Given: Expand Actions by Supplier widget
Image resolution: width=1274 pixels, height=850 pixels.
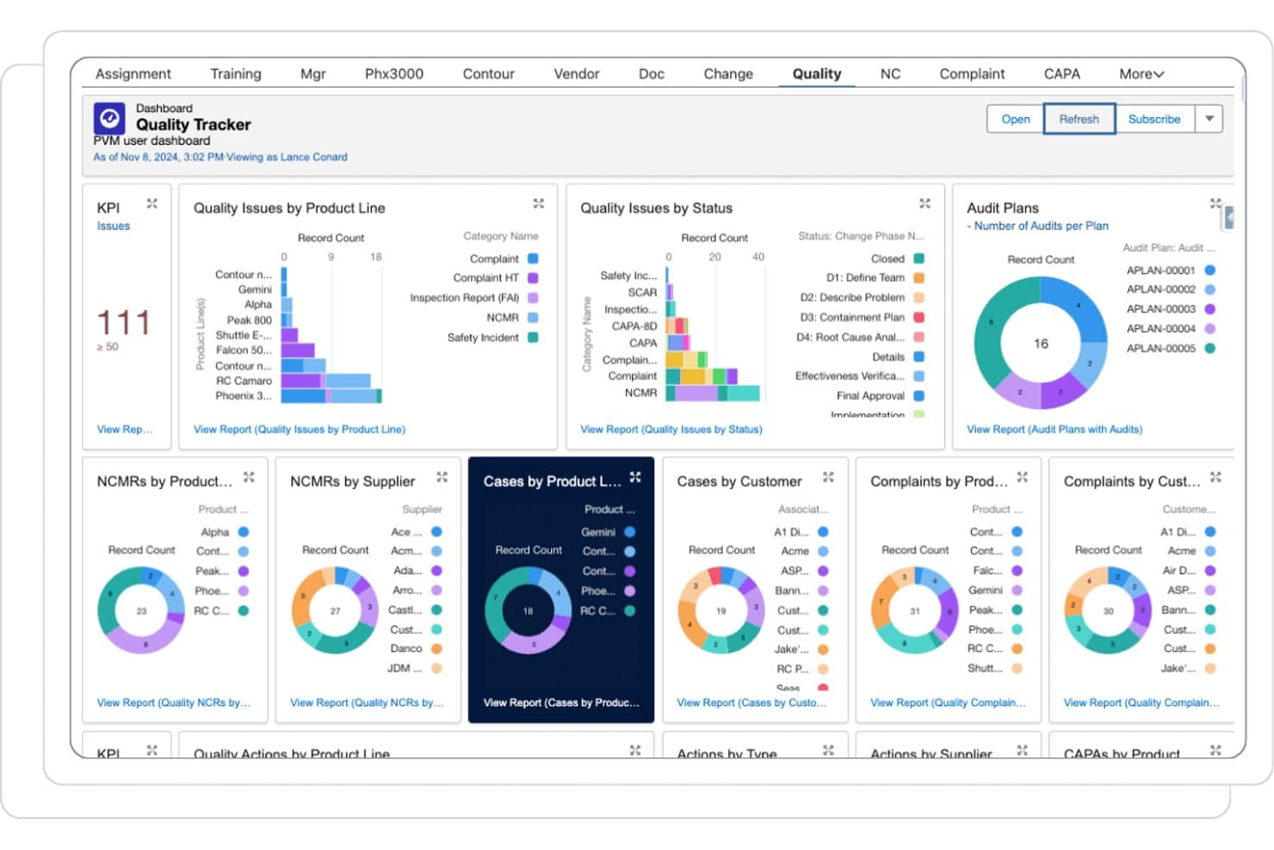Looking at the screenshot, I should [1023, 750].
